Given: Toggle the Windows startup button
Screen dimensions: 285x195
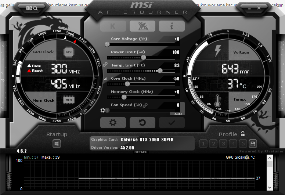Looking at the screenshot, I should tap(57, 144).
